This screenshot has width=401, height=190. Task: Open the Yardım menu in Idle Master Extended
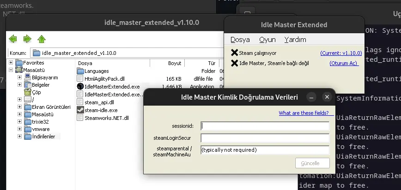point(295,40)
